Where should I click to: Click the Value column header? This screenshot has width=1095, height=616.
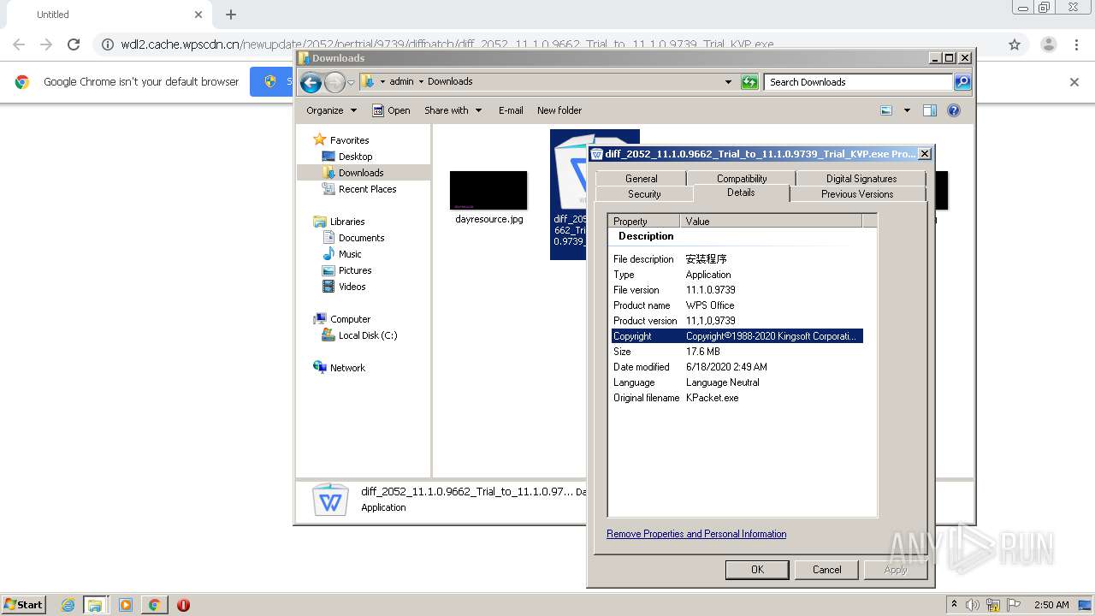tap(771, 222)
